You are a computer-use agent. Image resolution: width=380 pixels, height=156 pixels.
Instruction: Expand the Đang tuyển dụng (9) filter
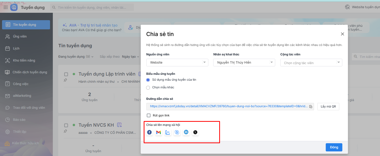click(76, 57)
